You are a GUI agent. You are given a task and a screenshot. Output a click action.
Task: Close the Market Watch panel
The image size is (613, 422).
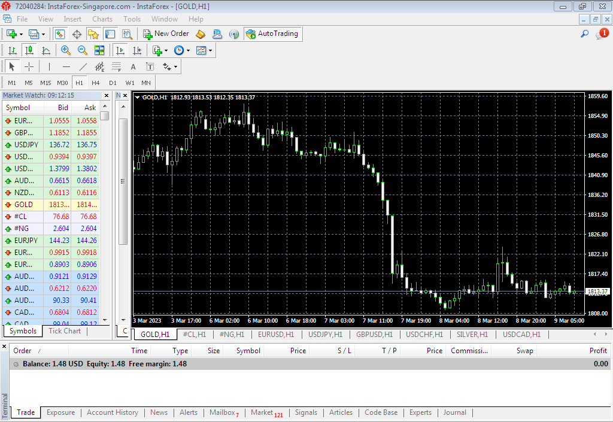(x=107, y=95)
